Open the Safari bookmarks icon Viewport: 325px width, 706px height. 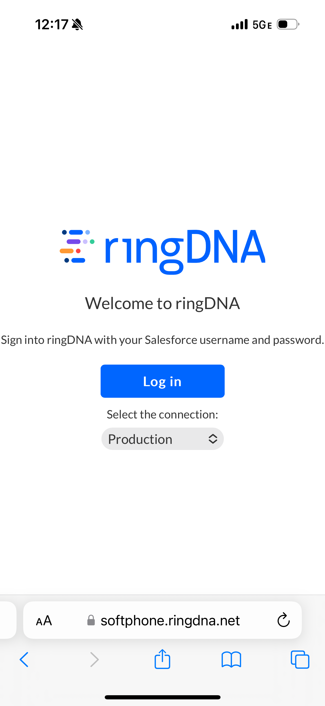231,659
